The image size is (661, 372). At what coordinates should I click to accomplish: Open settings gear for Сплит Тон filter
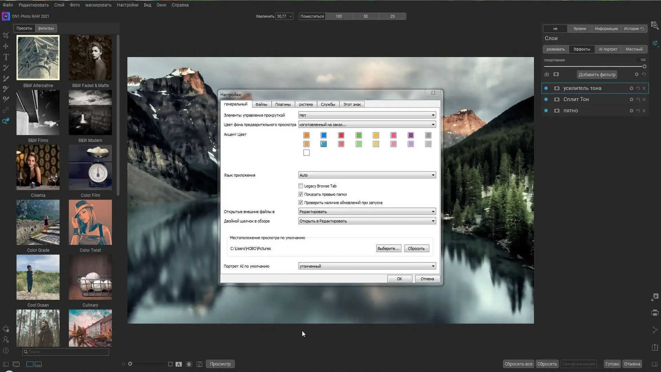coord(631,100)
